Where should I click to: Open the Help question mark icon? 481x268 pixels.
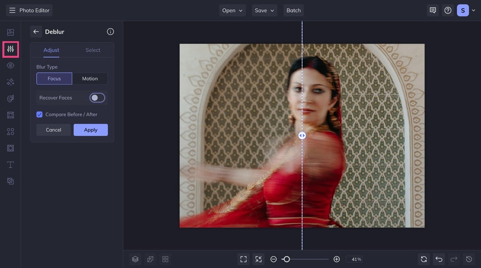(x=447, y=10)
